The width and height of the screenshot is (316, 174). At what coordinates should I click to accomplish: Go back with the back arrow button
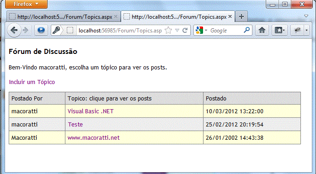[x=14, y=31]
